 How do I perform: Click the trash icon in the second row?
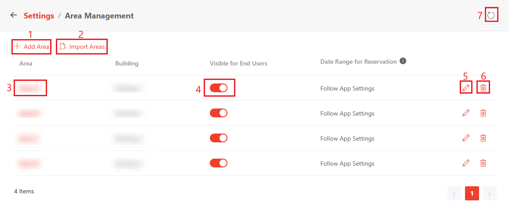pyautogui.click(x=483, y=113)
